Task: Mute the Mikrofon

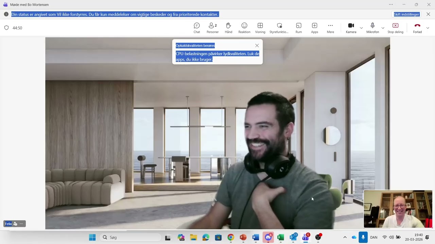Action: (x=372, y=28)
